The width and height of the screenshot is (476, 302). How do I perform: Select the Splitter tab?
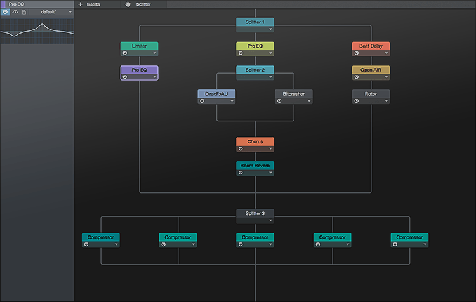143,4
